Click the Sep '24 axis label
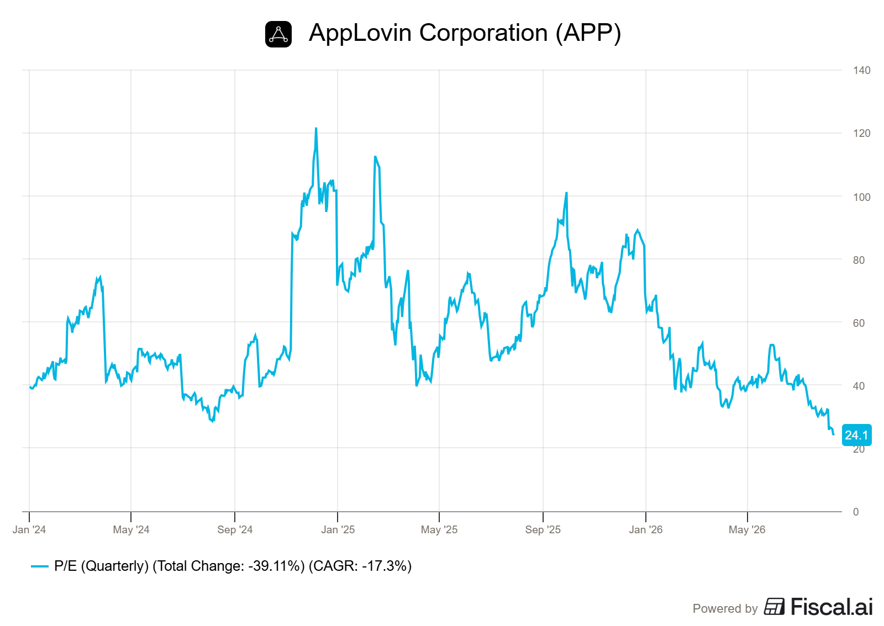Image resolution: width=884 pixels, height=626 pixels. [235, 529]
